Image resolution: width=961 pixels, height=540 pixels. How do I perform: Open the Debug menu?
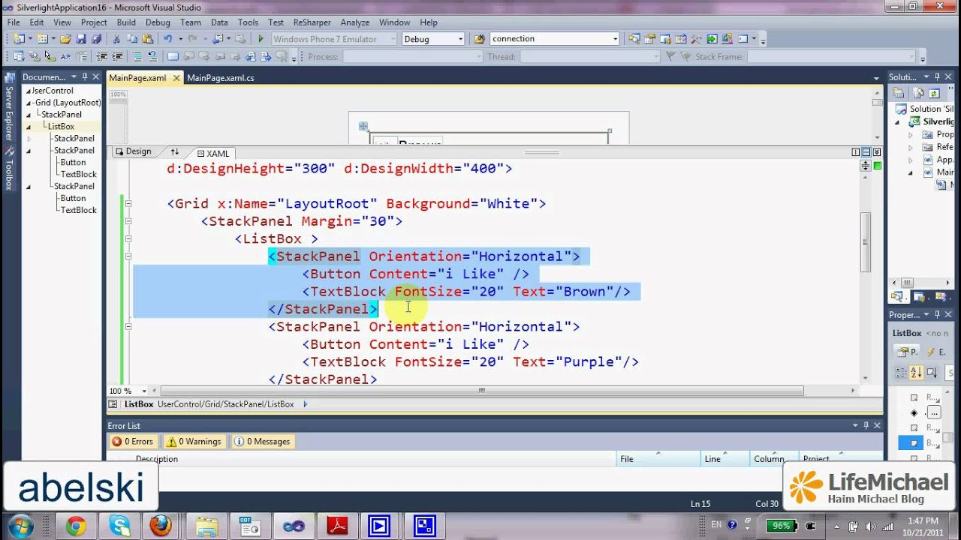pos(158,22)
